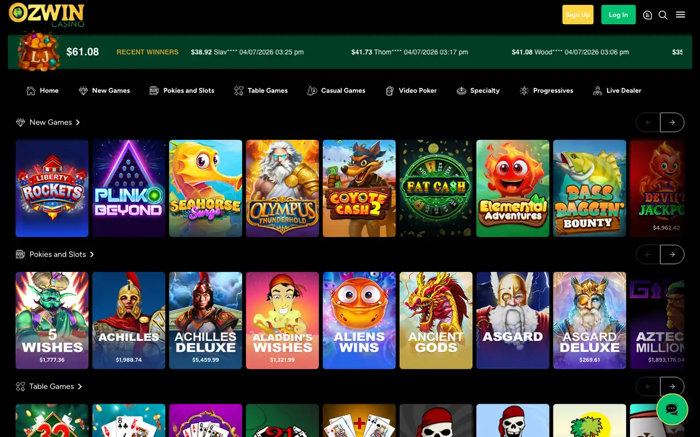Expand the Table Games section heading
The height and width of the screenshot is (437, 700).
[49, 387]
